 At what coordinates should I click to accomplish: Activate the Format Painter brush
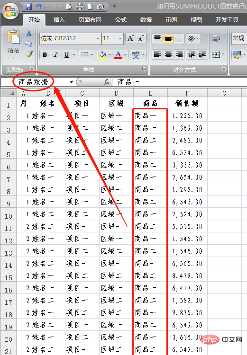(29, 53)
